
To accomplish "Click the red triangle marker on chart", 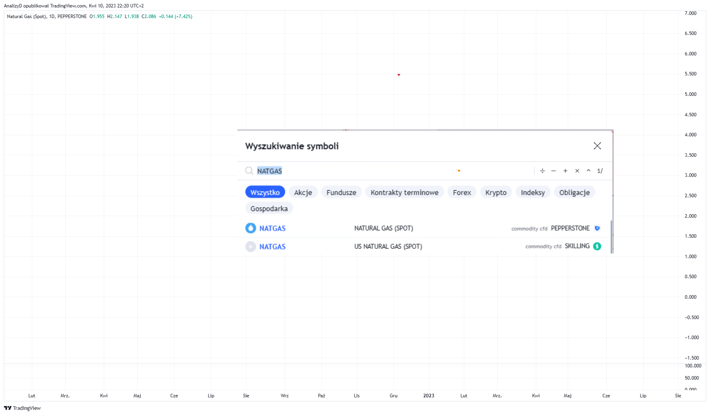I will click(x=399, y=75).
